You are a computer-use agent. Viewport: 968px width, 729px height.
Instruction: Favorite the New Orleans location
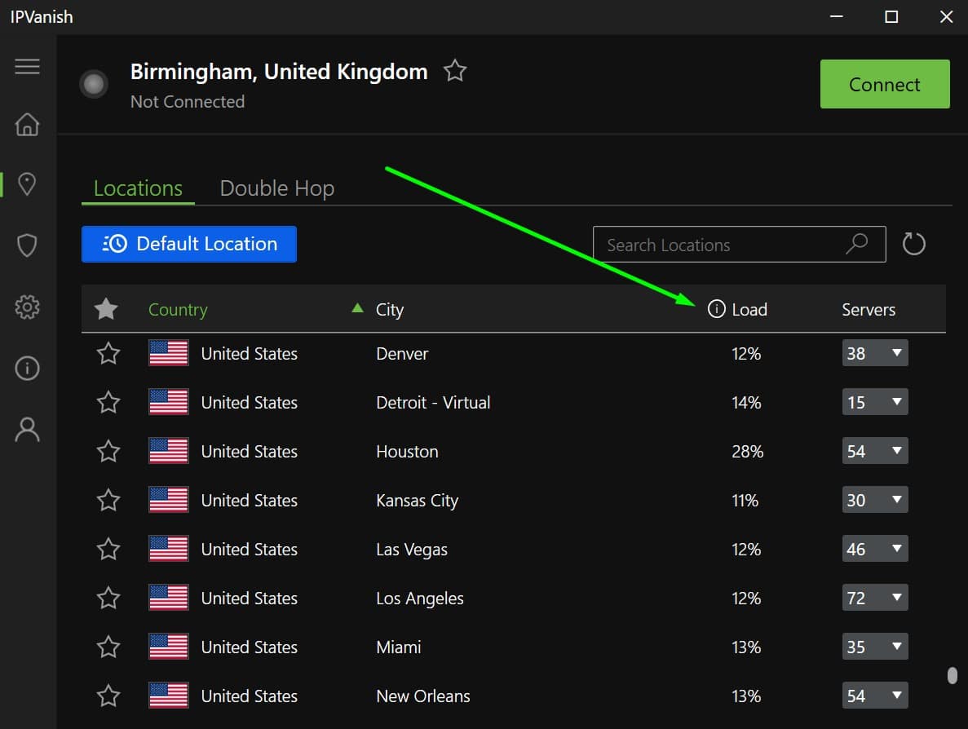[x=108, y=696]
